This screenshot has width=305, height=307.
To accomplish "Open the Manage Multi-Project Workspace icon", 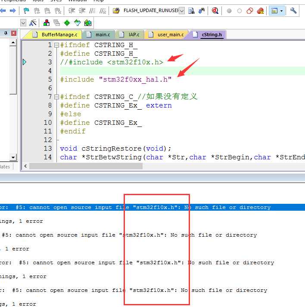I will pos(57,23).
